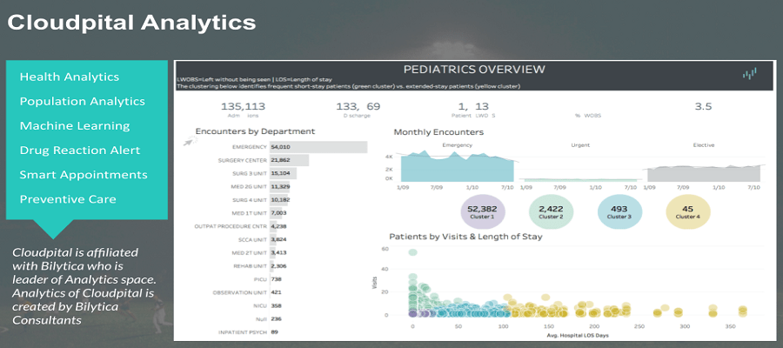The height and width of the screenshot is (348, 783).
Task: Select Drug Reaction Alert option
Action: coord(79,150)
